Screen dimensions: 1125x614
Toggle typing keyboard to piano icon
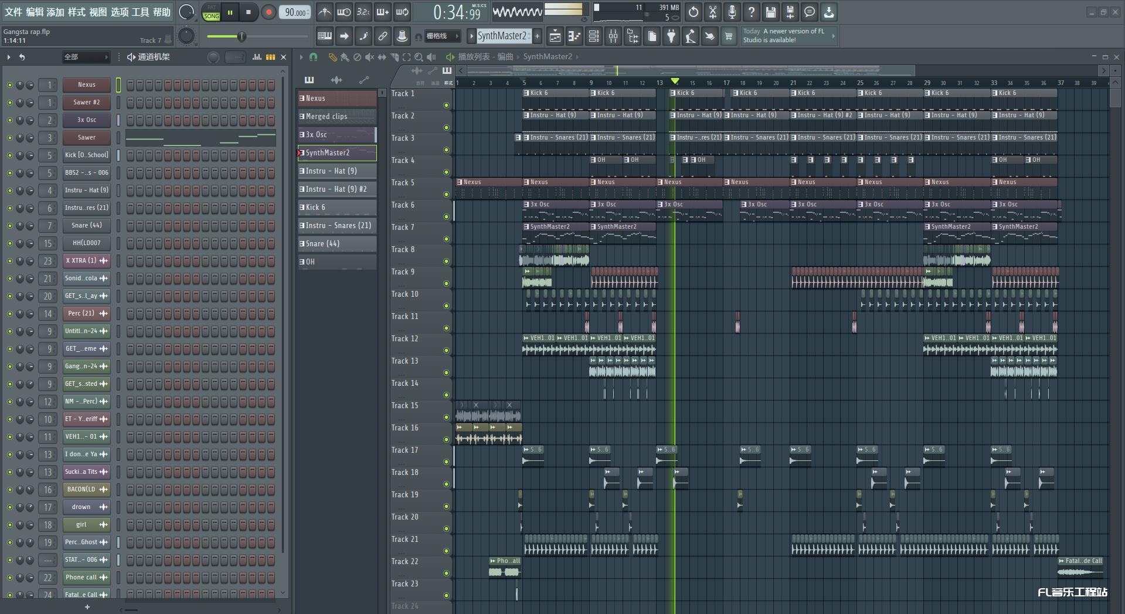(x=324, y=36)
